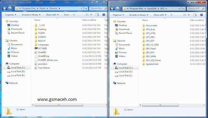Click the SarasSoft breadcrumb segment
This screenshot has width=208, height=118.
(152, 8)
